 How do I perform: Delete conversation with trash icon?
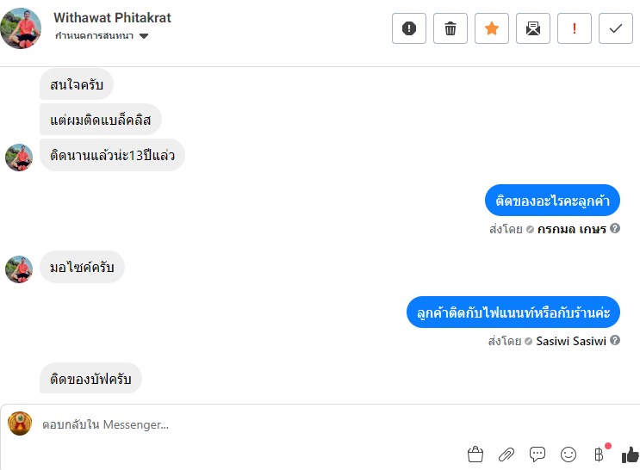click(x=450, y=28)
